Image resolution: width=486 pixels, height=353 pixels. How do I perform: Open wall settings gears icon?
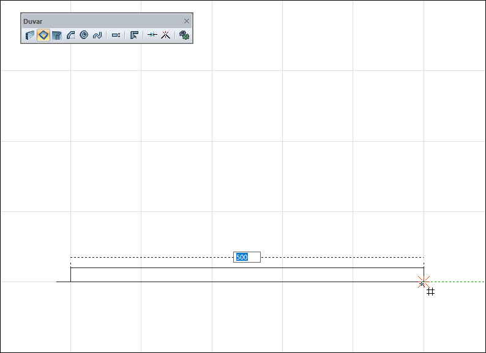coord(184,35)
